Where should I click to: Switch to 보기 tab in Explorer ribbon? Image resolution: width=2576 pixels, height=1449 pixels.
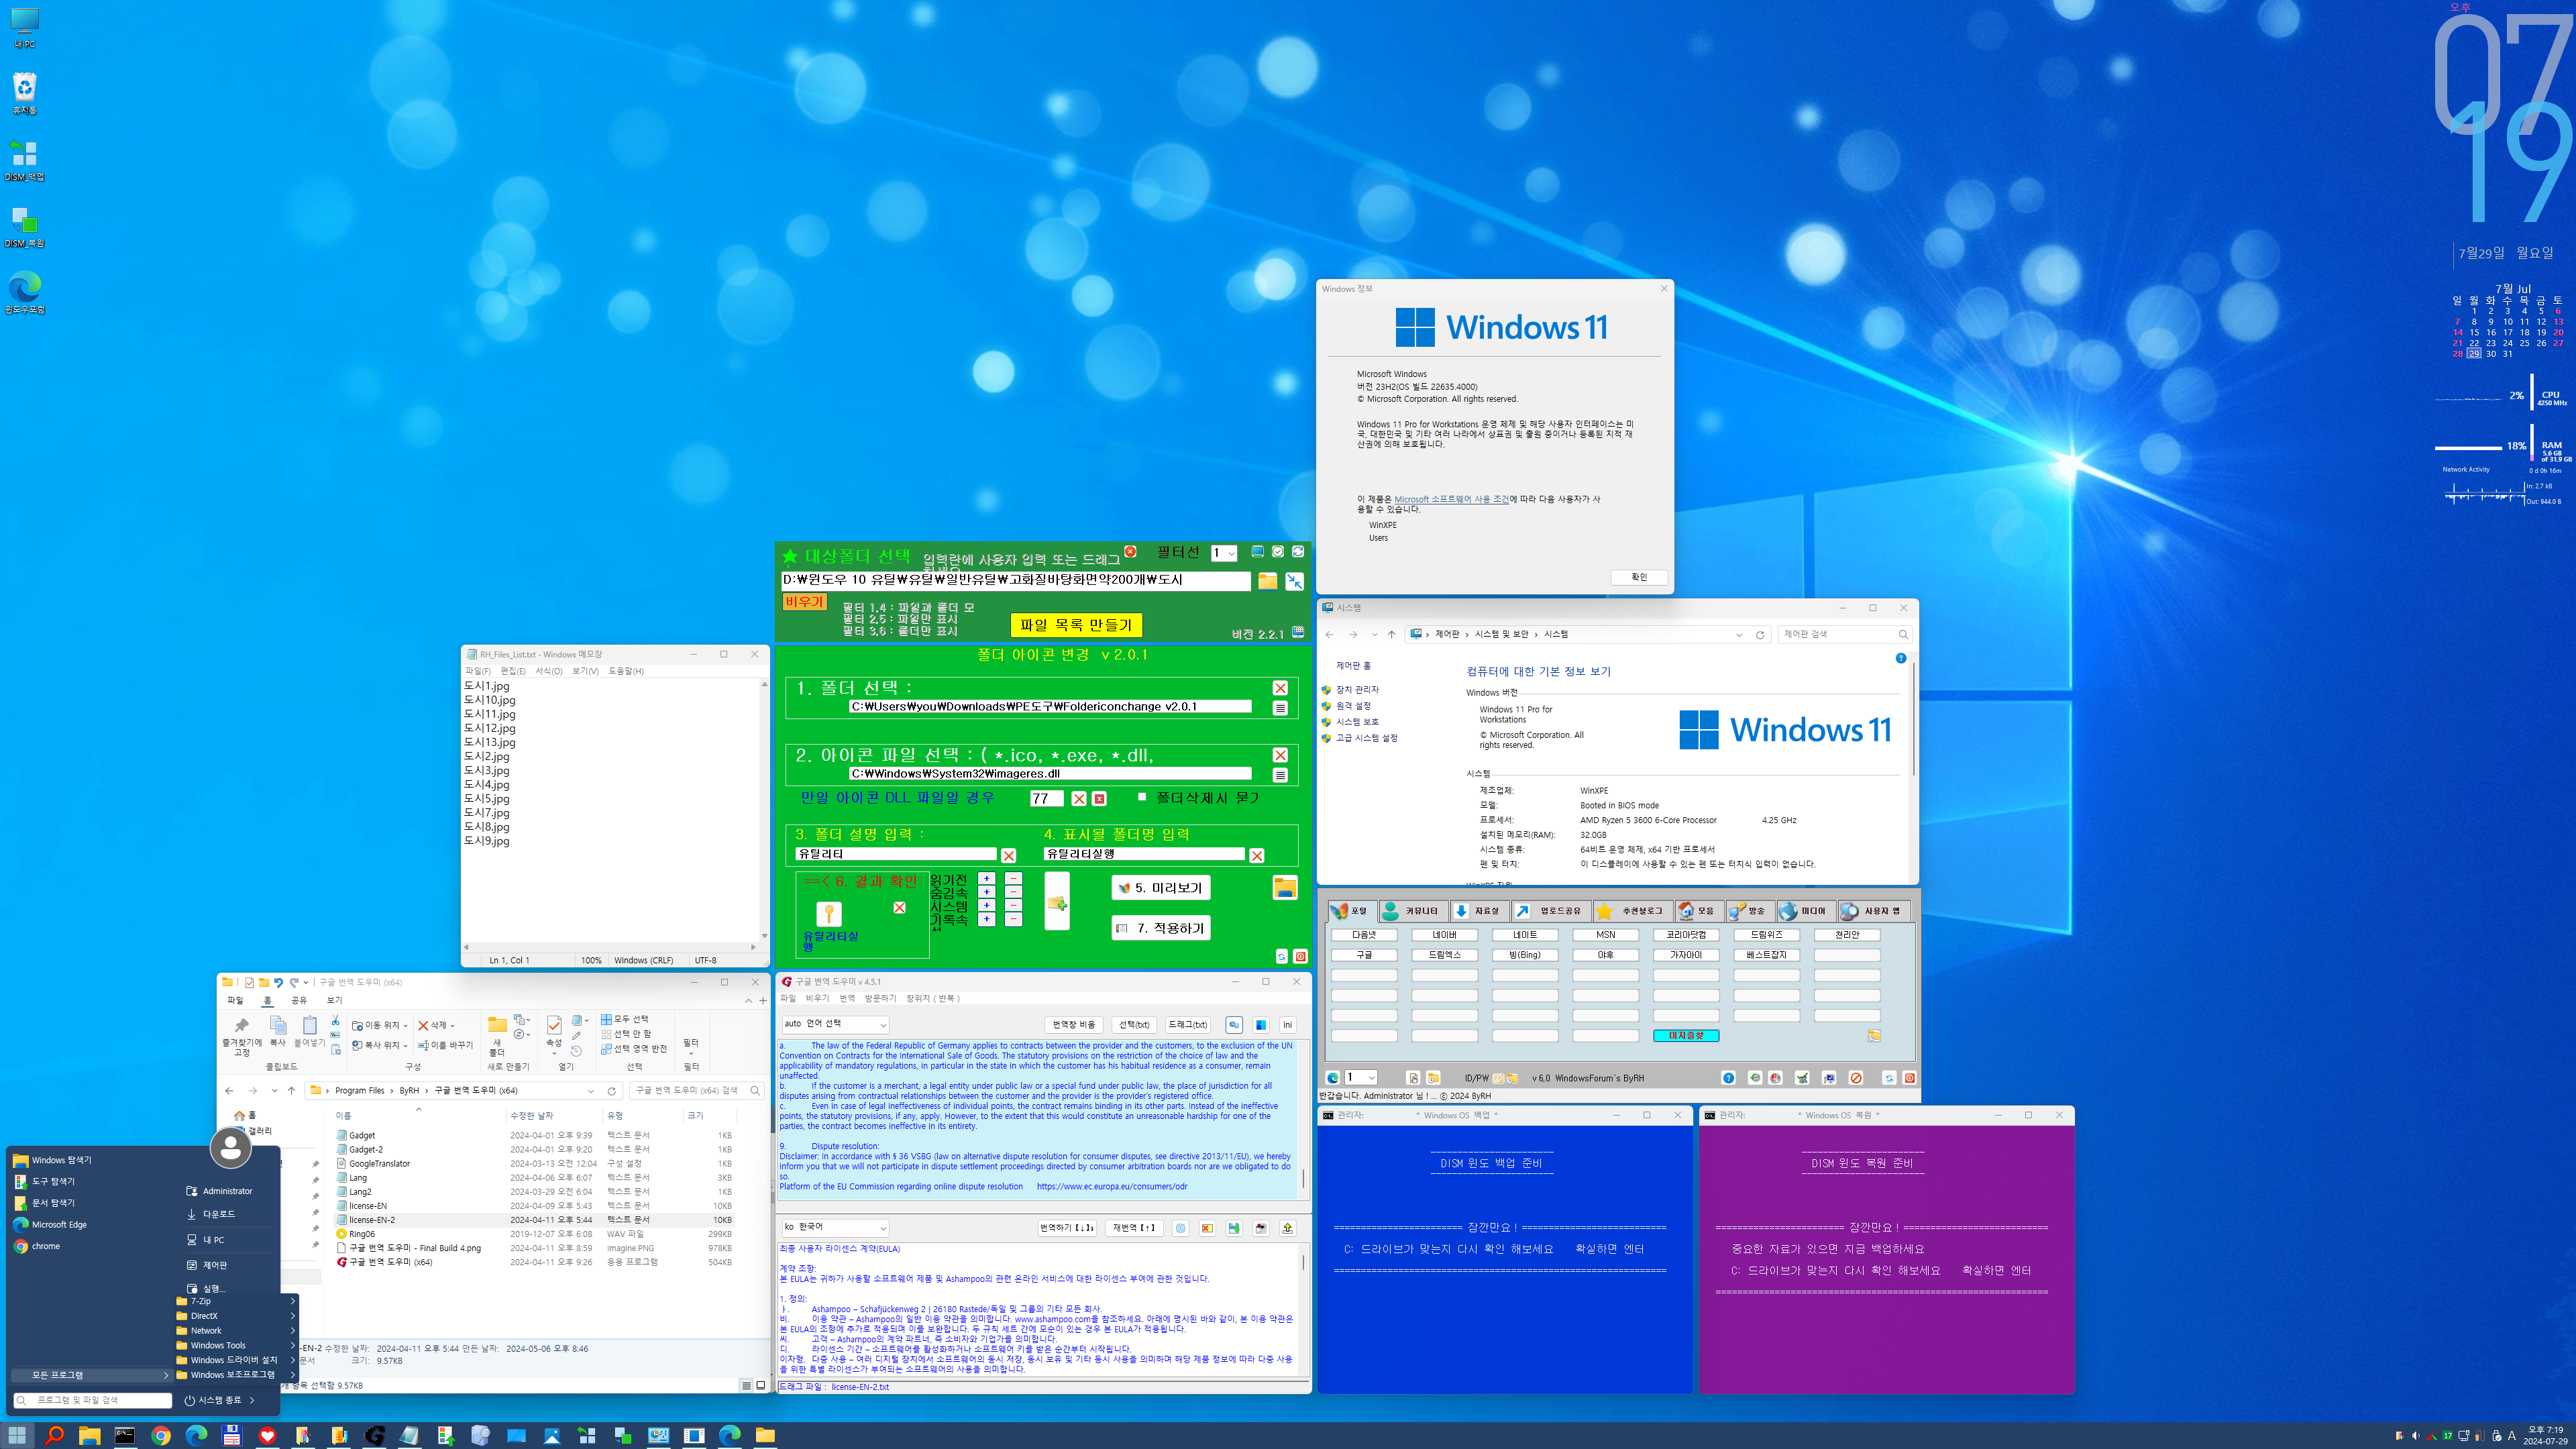tap(334, 1000)
